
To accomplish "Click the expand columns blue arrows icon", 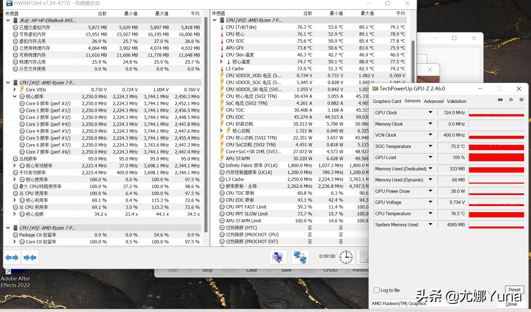I will (12, 258).
